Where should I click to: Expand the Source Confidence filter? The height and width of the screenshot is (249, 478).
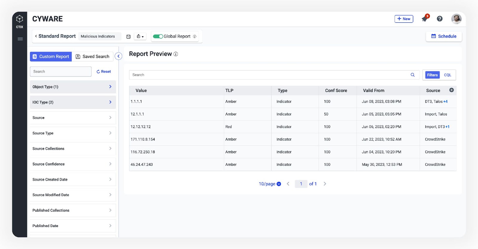click(x=73, y=164)
